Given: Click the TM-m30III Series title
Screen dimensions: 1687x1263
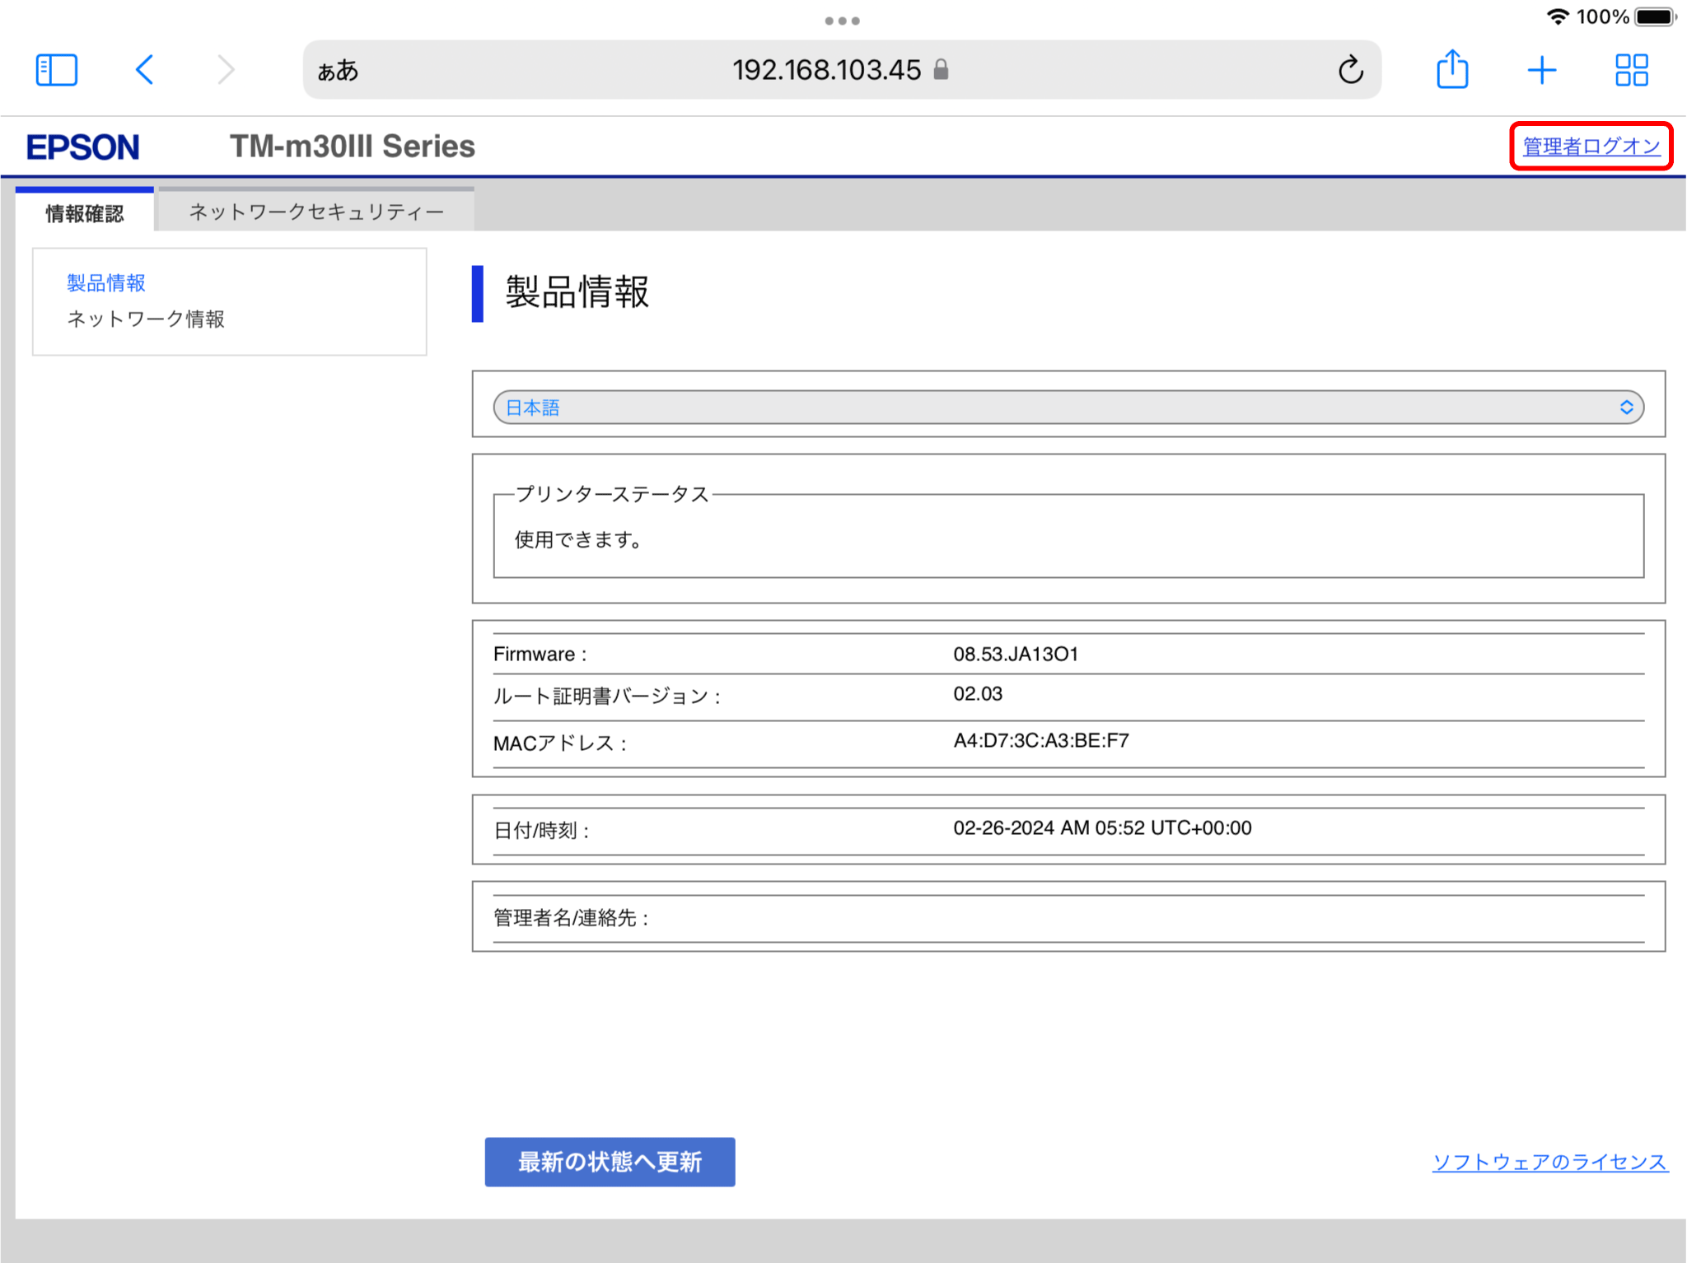Looking at the screenshot, I should coord(353,147).
